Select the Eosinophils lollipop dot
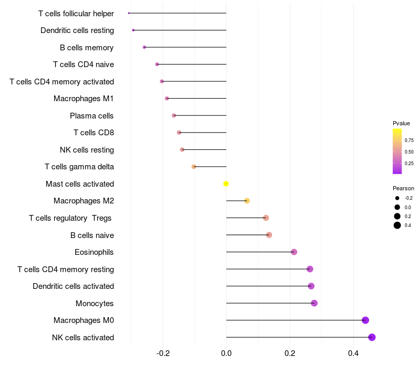Screen dimensions: 420x367 294,252
